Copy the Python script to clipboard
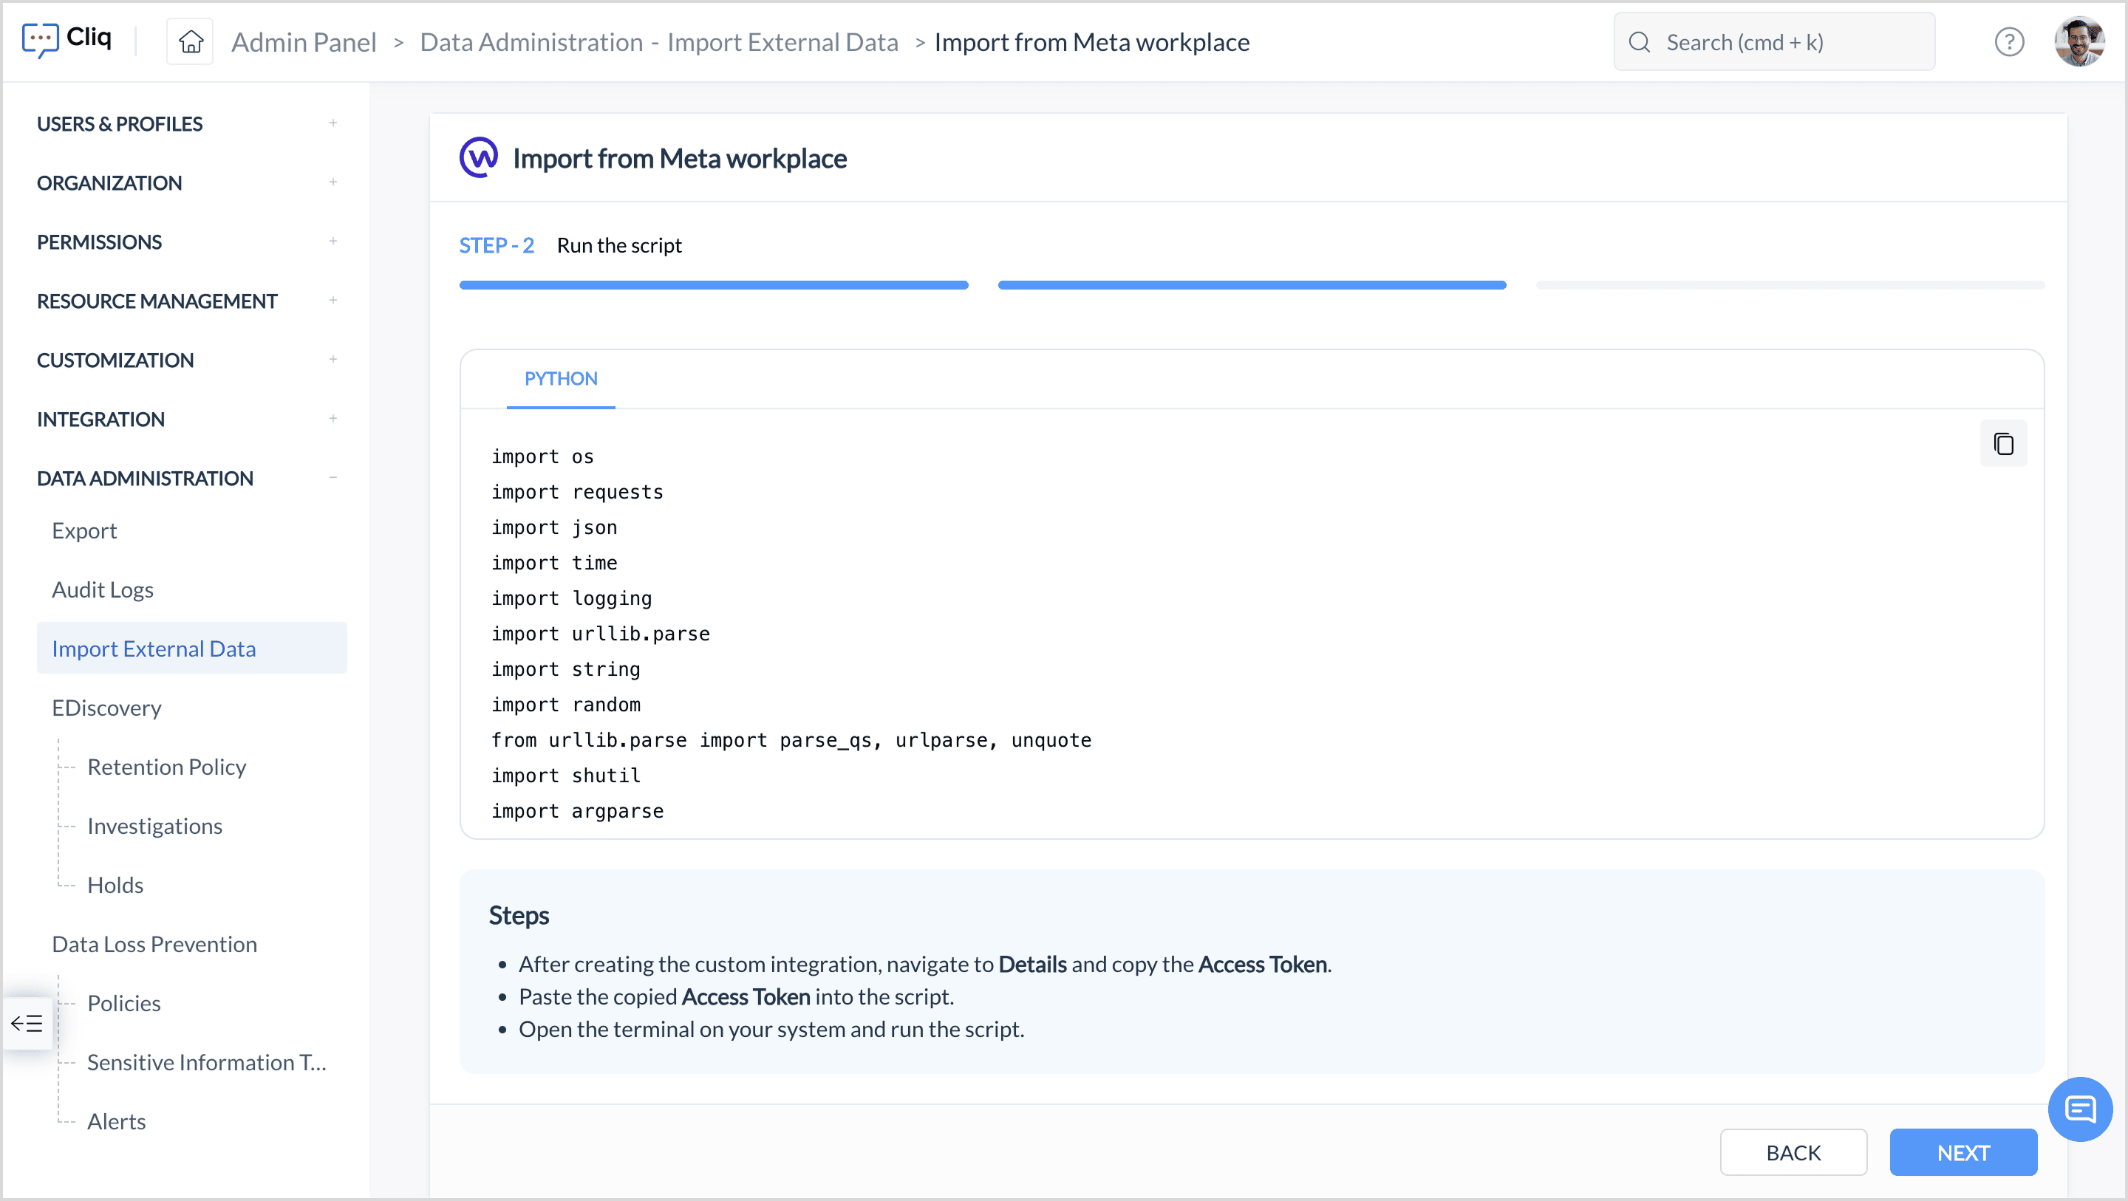 [2002, 444]
